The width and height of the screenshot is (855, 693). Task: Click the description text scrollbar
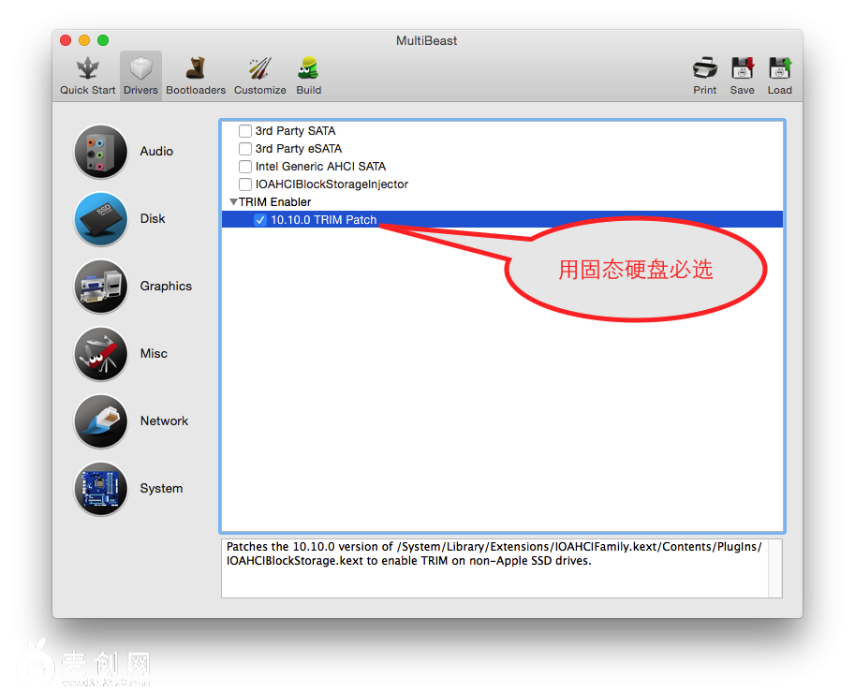(774, 568)
